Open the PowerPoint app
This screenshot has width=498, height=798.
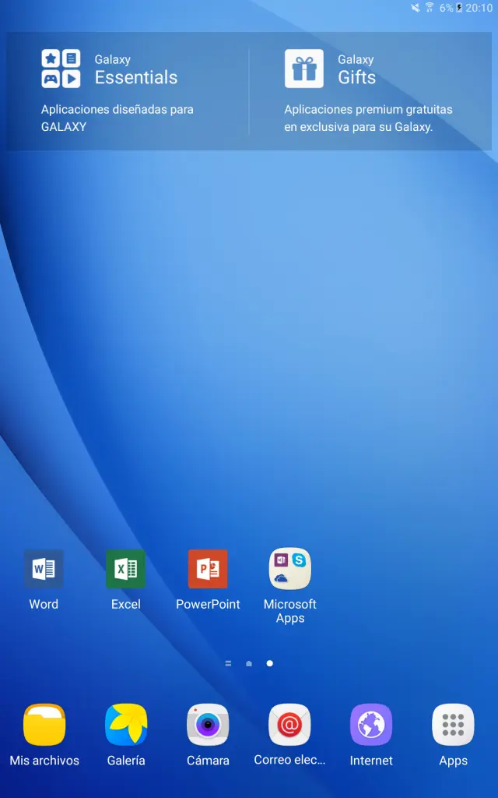(208, 570)
